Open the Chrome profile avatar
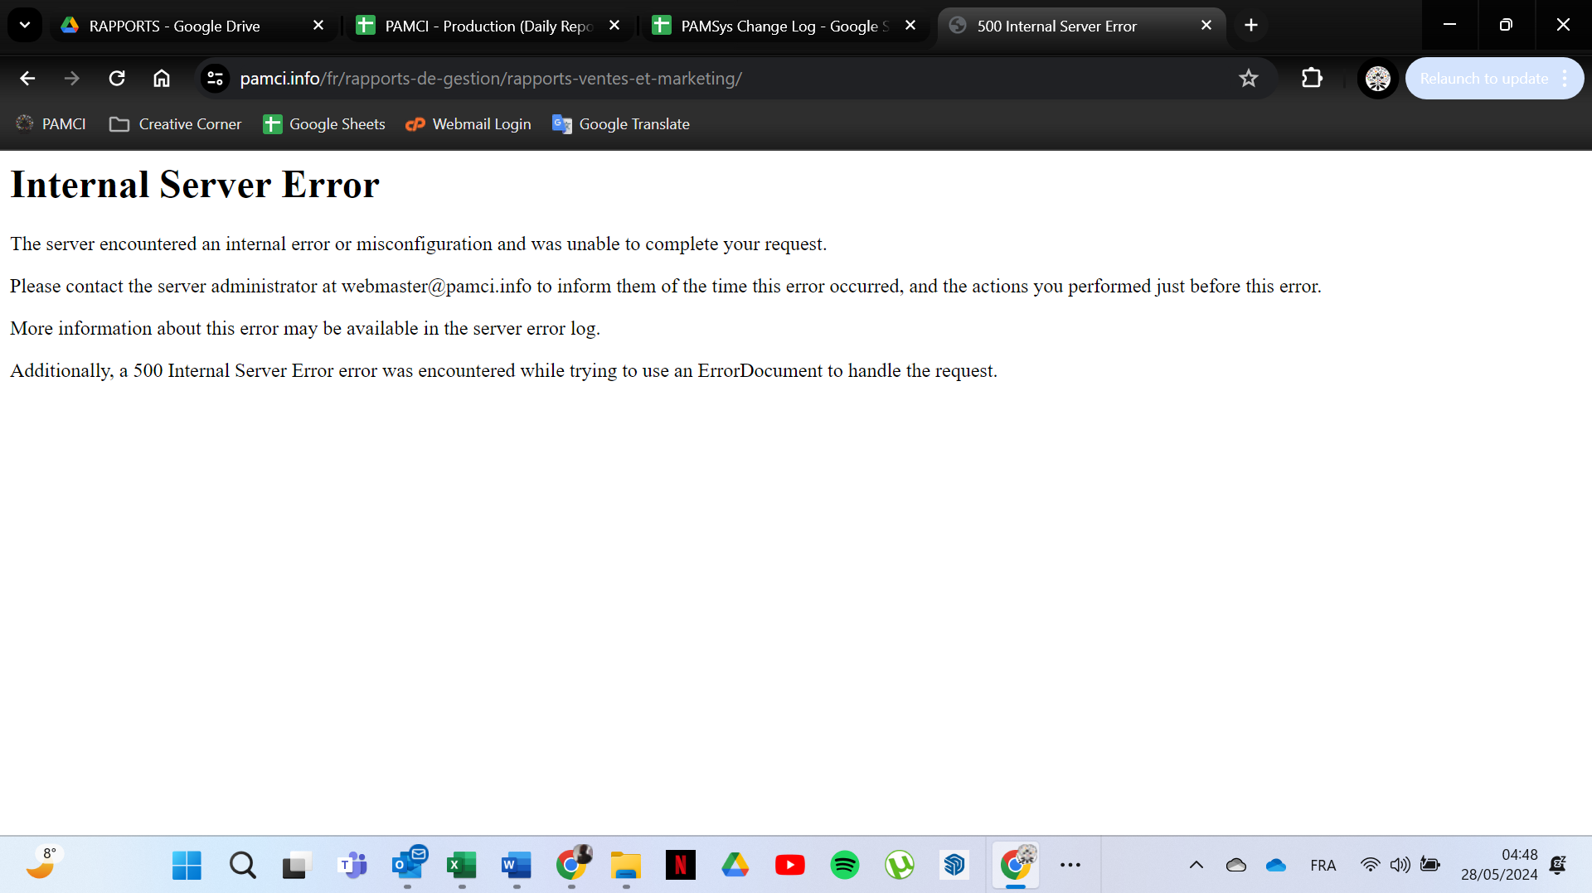Screen dimensions: 1592x893 [x=1378, y=79]
